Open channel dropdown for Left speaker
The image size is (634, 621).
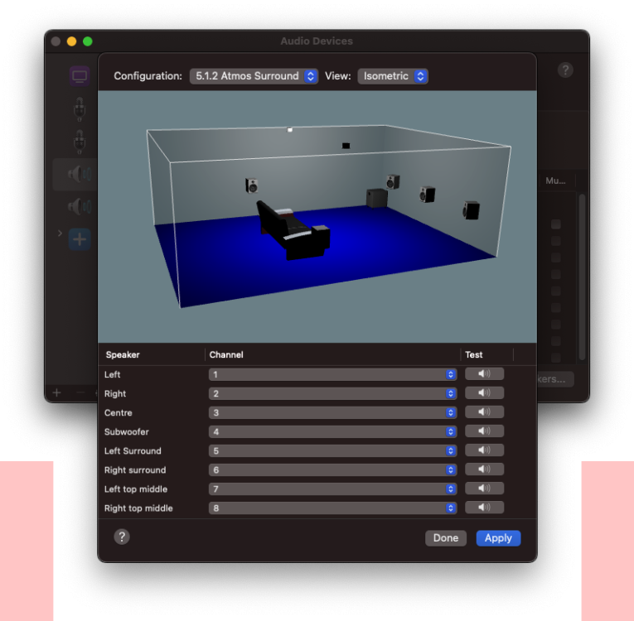point(333,374)
